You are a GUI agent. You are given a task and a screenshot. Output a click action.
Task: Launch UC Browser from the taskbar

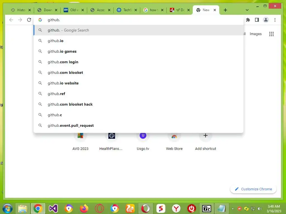(x=130, y=208)
